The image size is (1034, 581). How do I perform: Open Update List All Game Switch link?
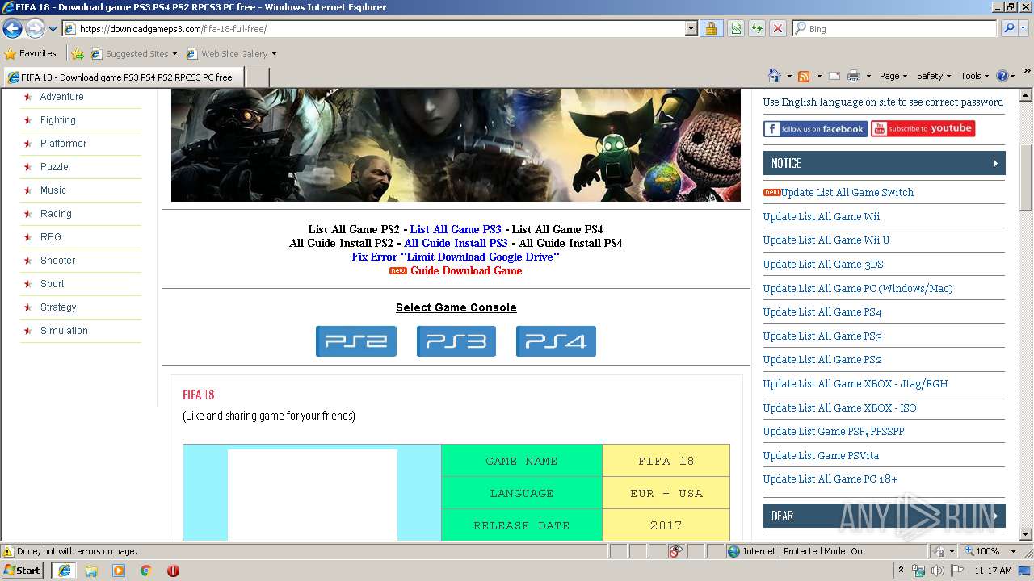847,193
